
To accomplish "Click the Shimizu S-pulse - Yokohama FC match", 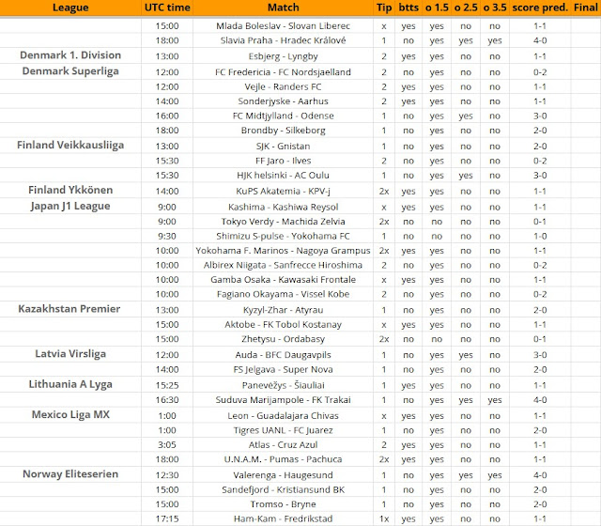I will 284,236.
